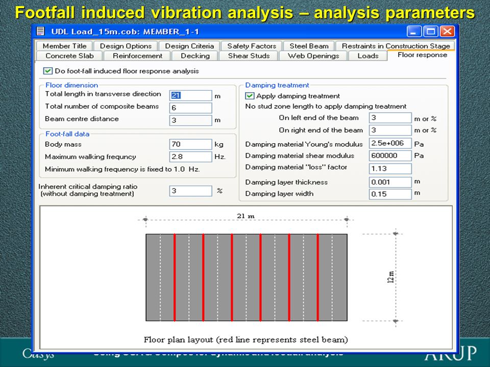
Task: Open the Design Criteria tab
Action: [x=189, y=46]
